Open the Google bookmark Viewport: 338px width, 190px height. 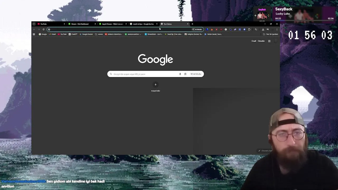[x=43, y=34]
